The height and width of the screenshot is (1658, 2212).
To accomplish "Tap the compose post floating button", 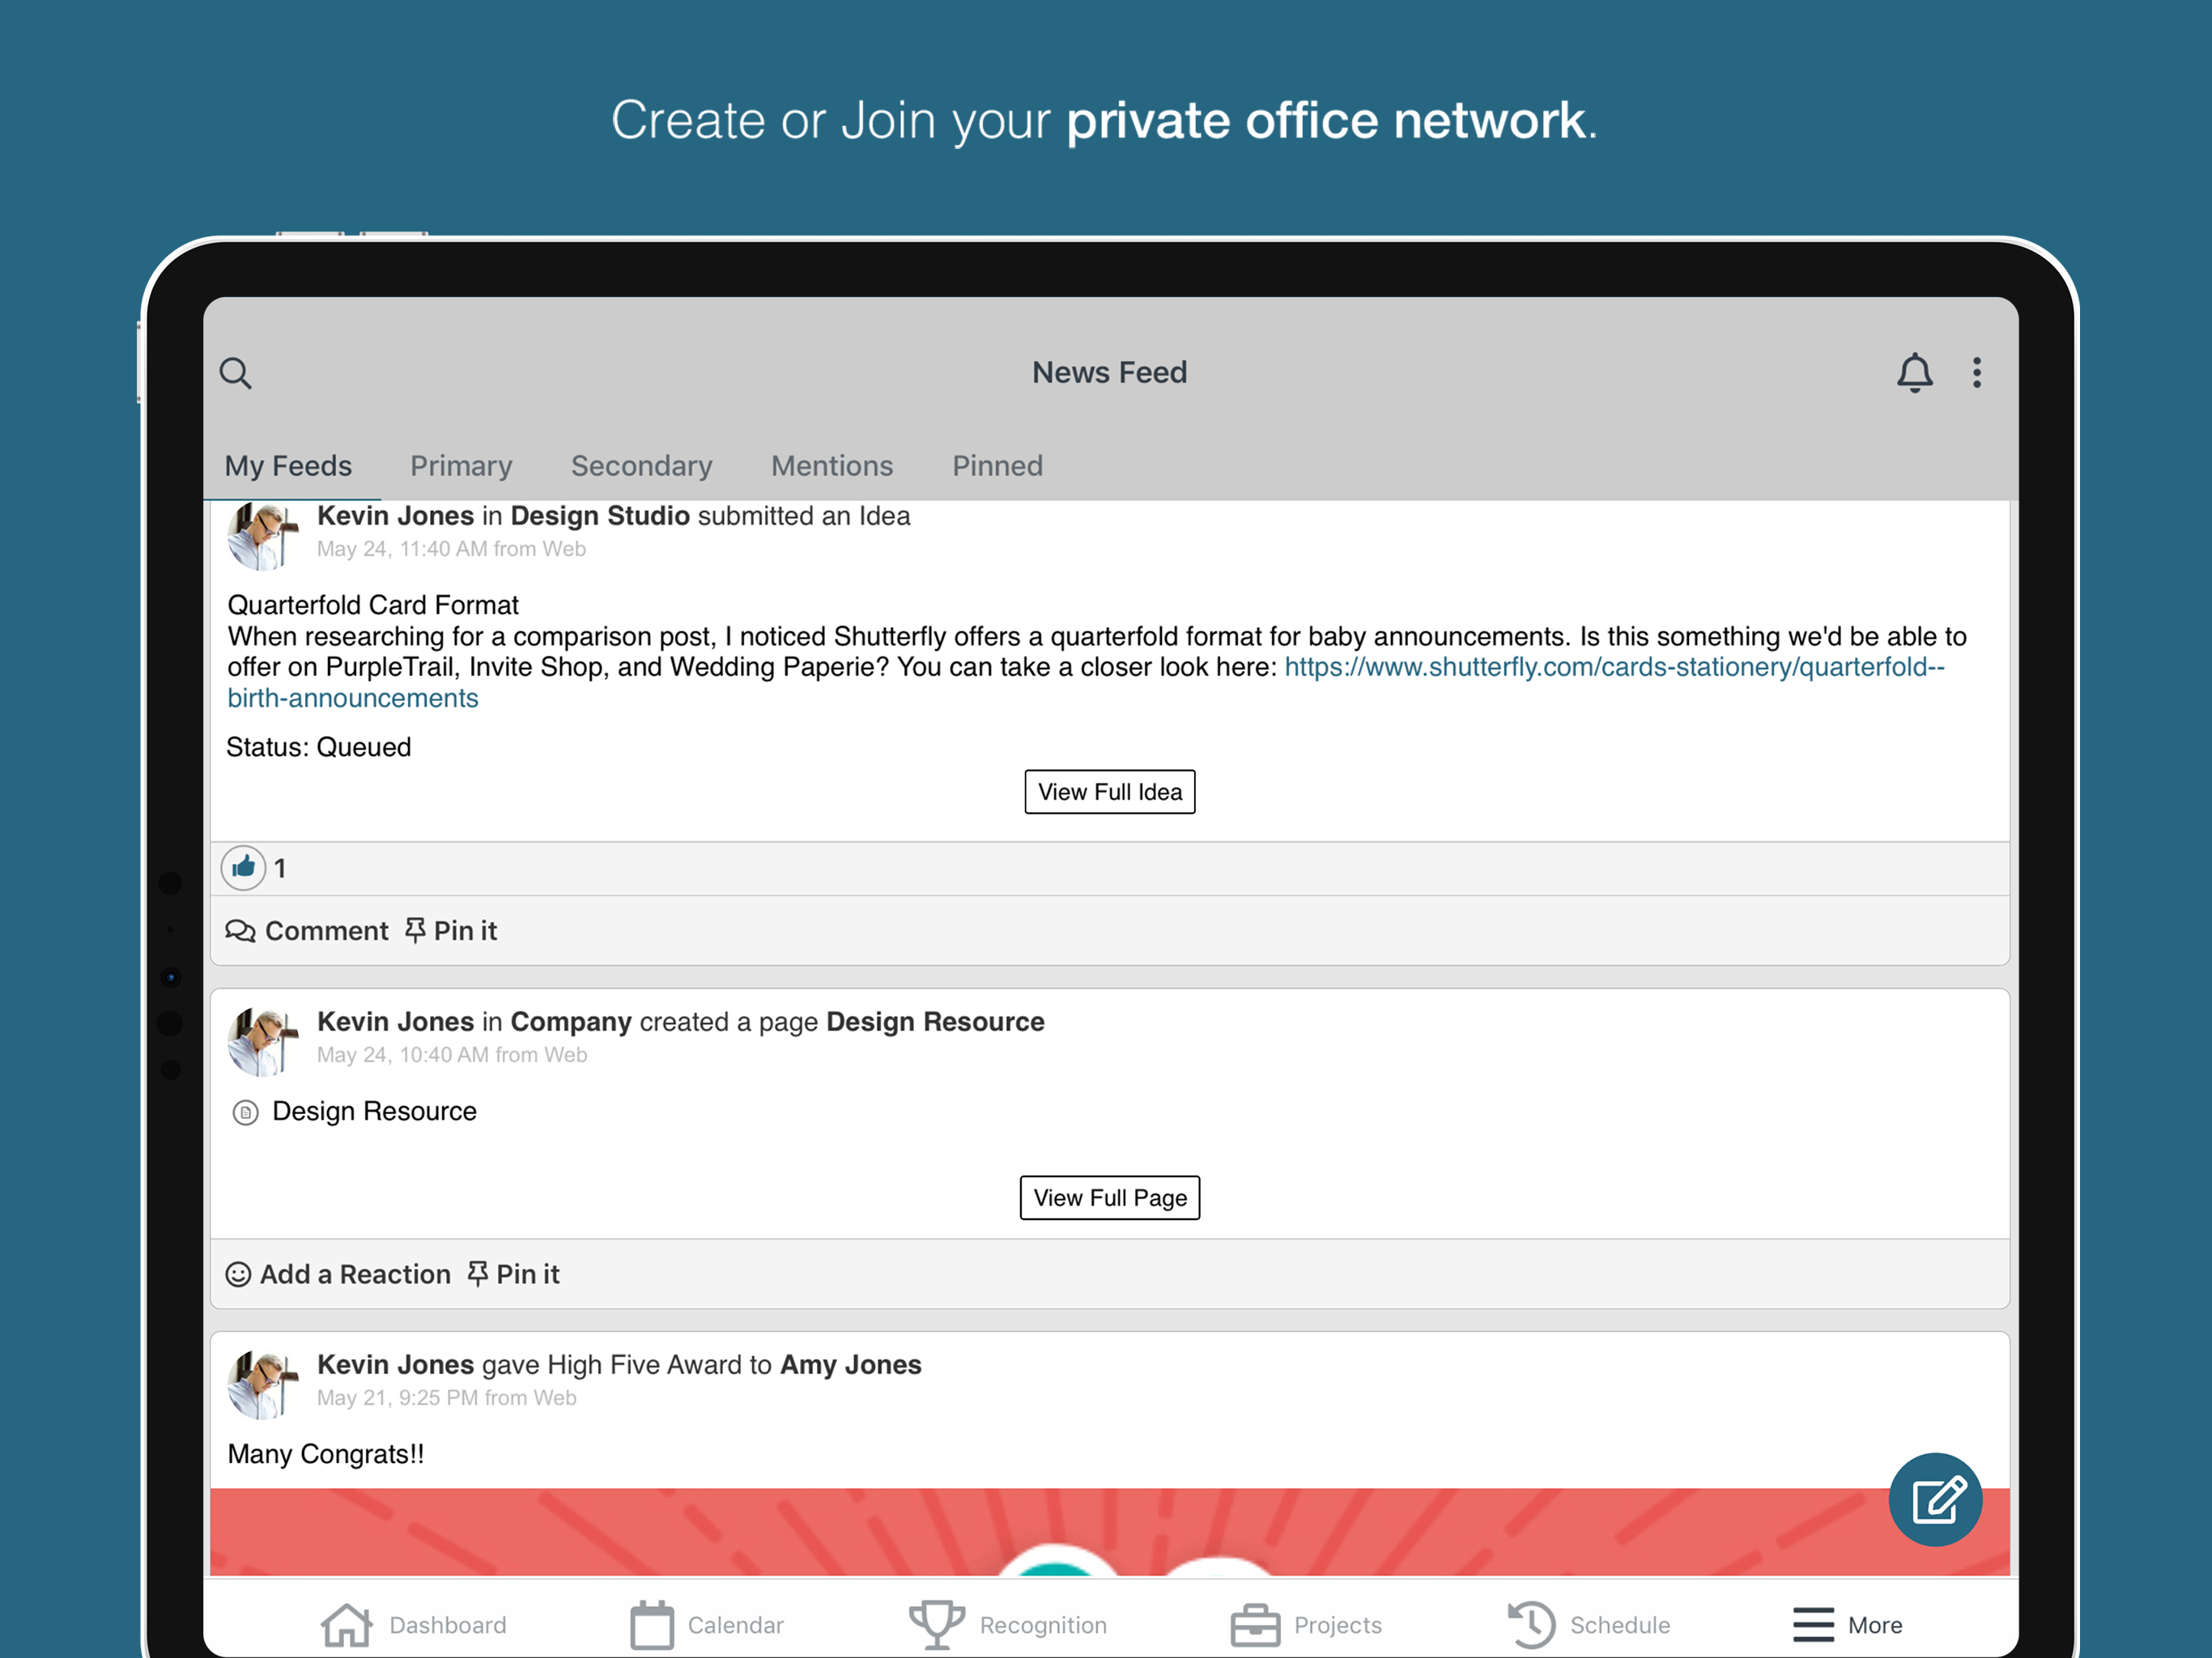I will coord(1935,1499).
